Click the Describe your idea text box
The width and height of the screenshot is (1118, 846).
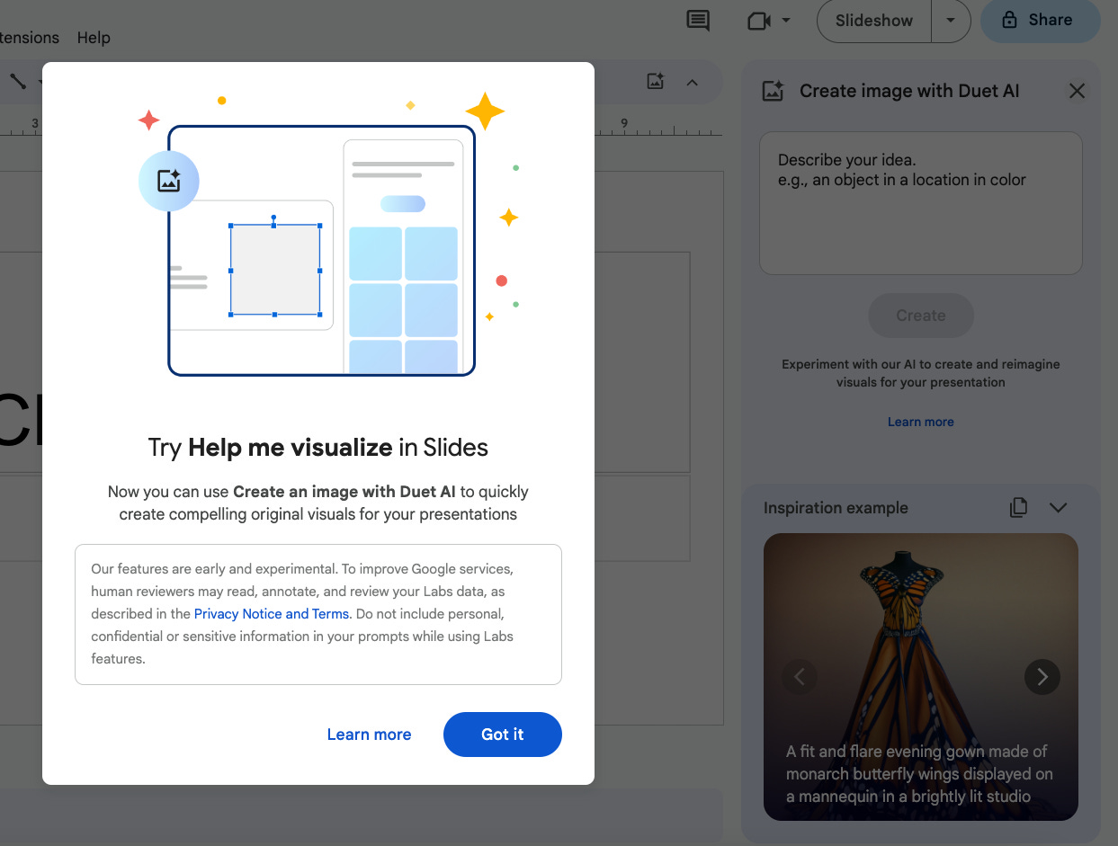click(920, 203)
